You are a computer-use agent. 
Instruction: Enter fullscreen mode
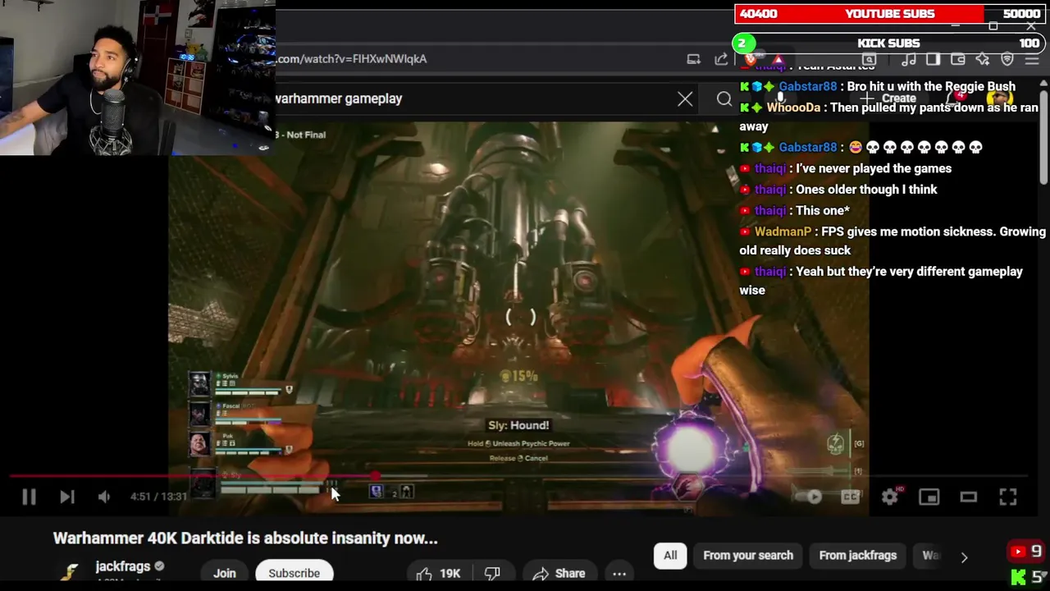coord(1008,497)
